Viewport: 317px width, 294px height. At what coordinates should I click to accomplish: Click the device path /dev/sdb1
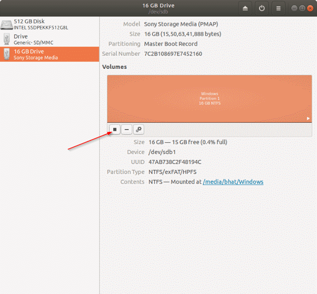click(162, 152)
